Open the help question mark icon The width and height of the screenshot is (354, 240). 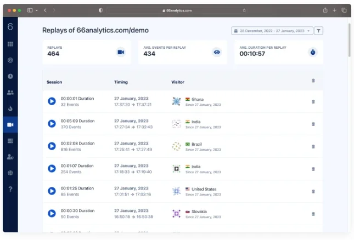pos(10,189)
